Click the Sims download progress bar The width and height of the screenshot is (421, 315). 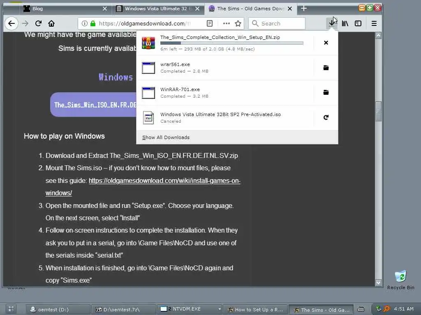point(232,43)
